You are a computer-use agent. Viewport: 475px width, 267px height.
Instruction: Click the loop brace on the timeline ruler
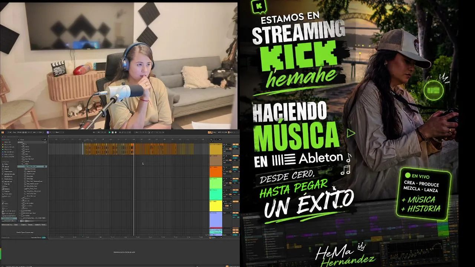tap(88, 141)
